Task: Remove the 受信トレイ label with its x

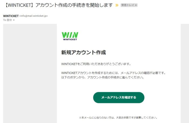Action: coord(136,5)
